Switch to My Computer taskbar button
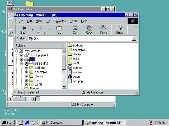The height and width of the screenshot is (126, 169). tap(62, 123)
